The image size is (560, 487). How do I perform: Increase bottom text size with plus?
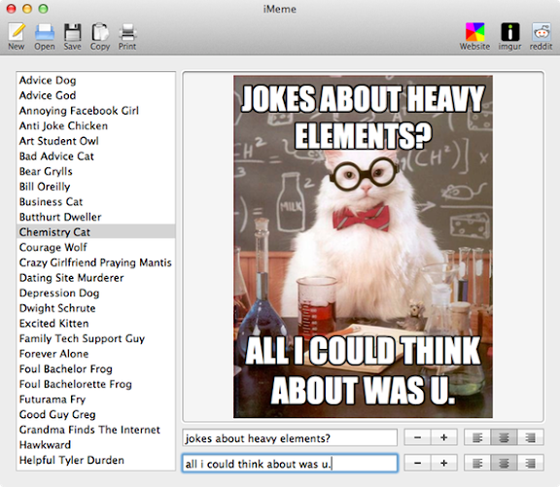coord(444,463)
